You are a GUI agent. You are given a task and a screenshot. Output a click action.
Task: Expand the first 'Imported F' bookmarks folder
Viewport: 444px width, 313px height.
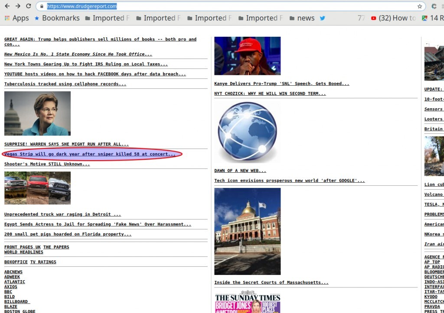click(107, 18)
